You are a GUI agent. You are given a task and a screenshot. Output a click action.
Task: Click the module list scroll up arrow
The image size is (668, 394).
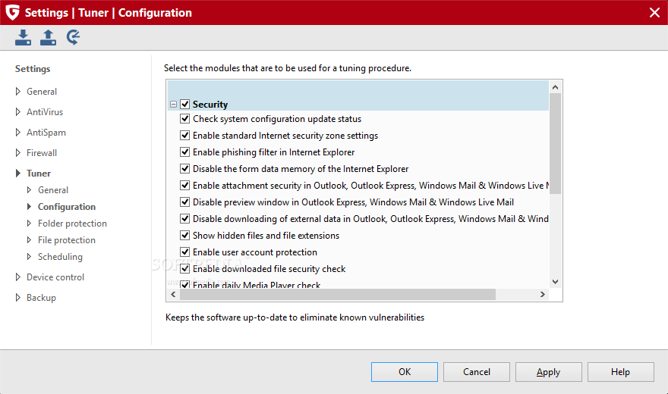[555, 87]
